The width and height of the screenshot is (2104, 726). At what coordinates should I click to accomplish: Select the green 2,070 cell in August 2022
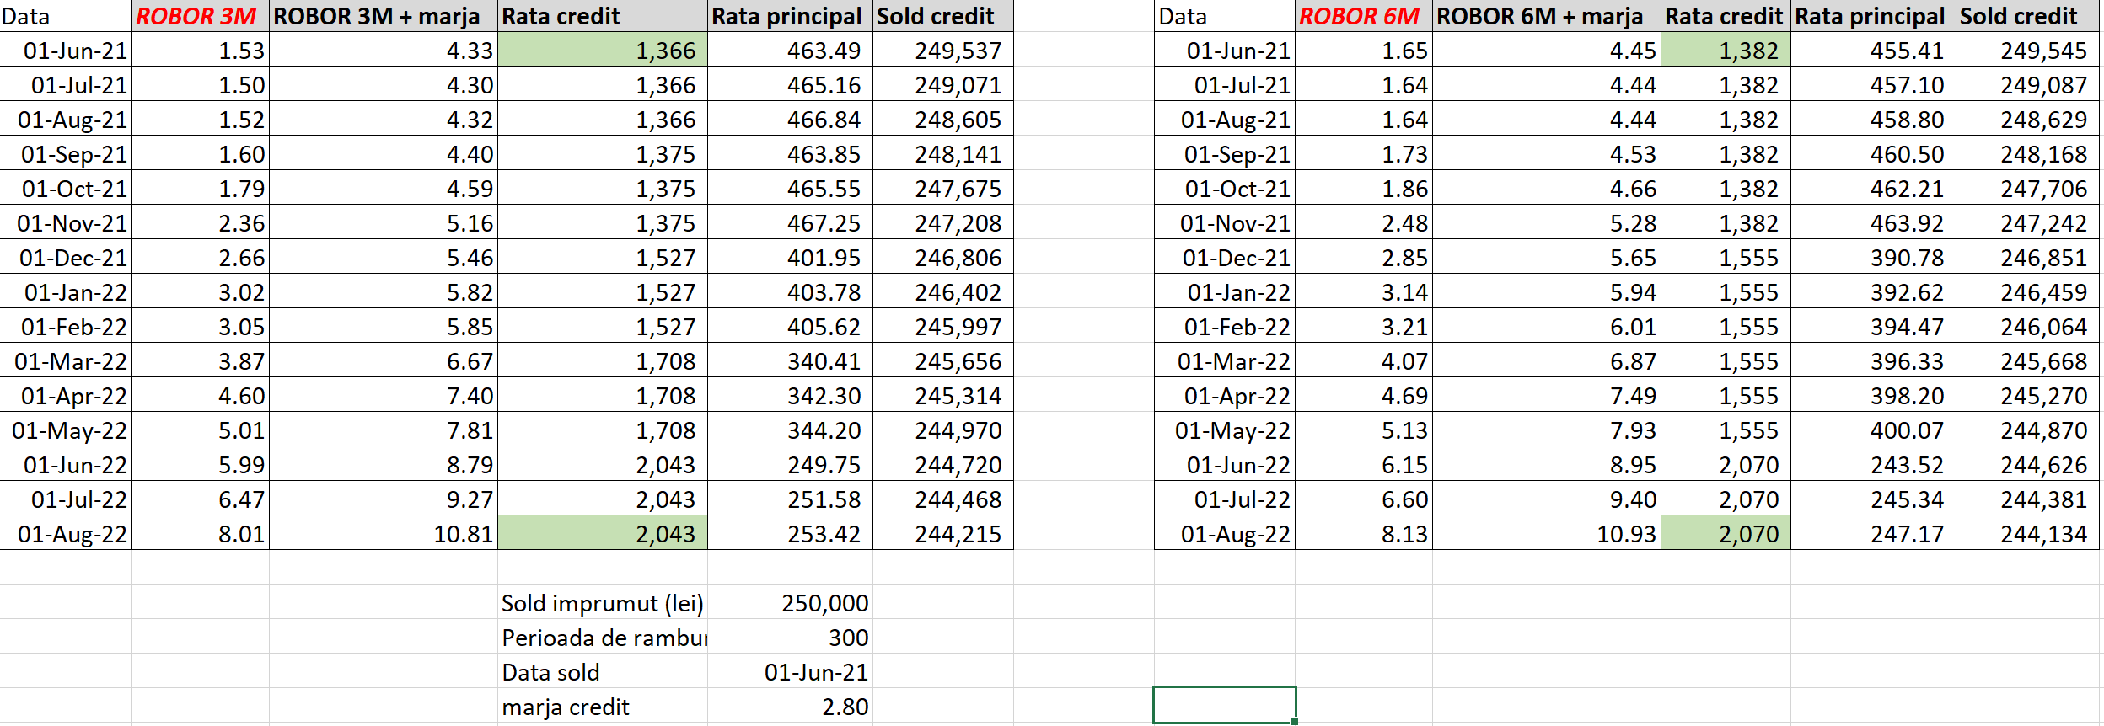(1725, 534)
